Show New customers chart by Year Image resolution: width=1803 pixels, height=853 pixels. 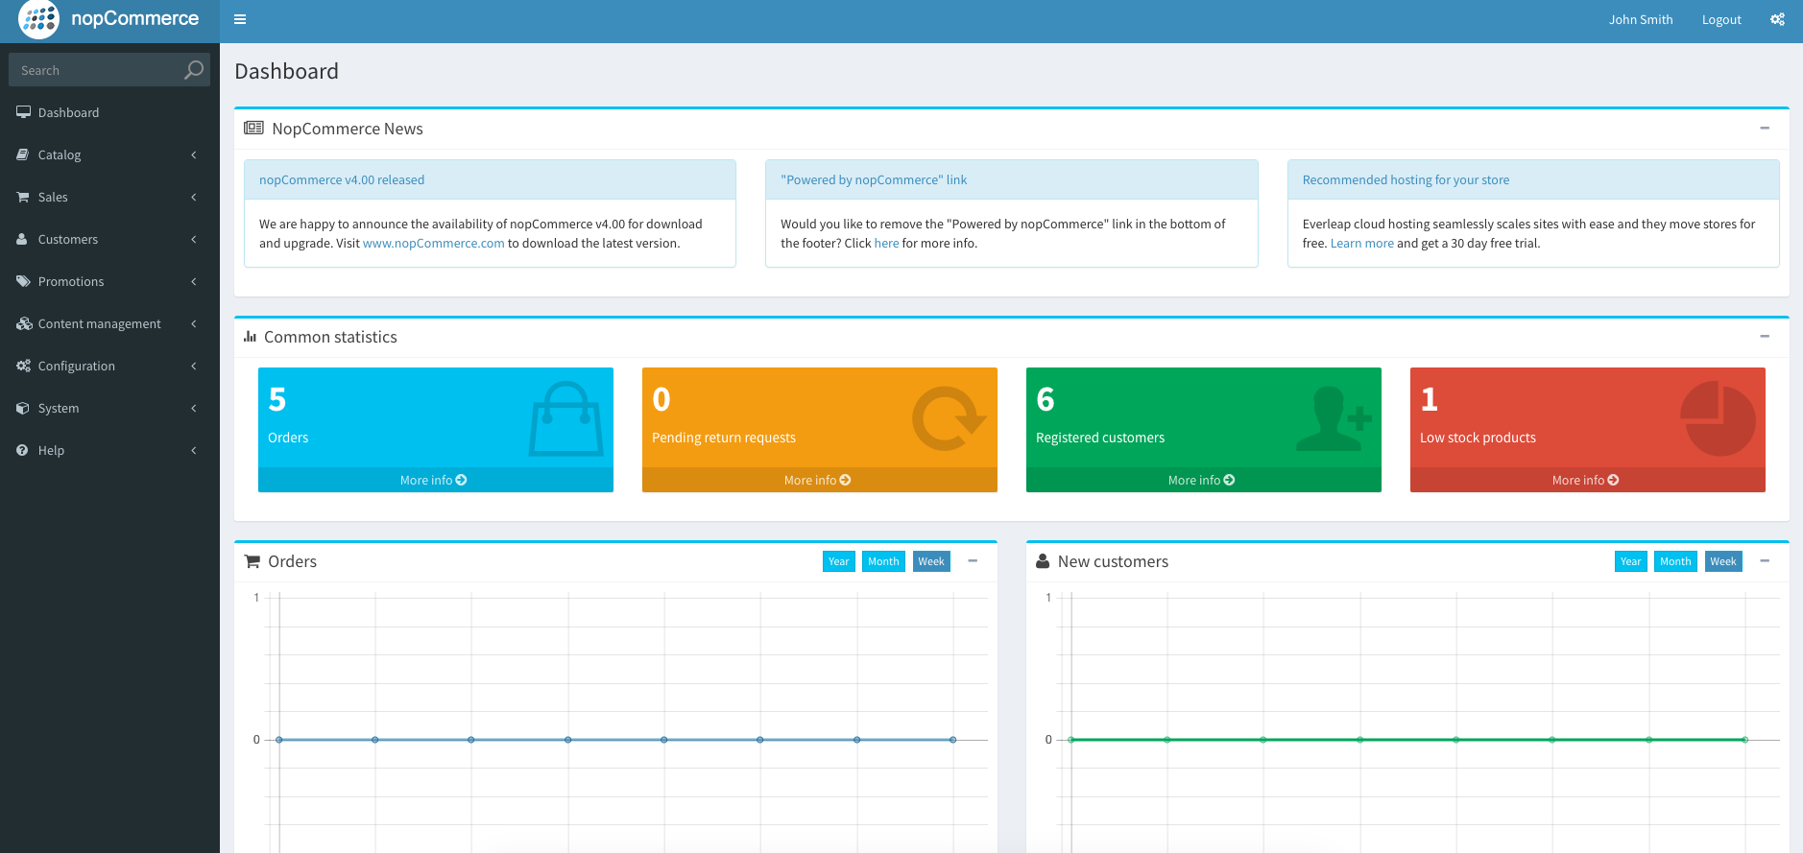pos(1631,561)
